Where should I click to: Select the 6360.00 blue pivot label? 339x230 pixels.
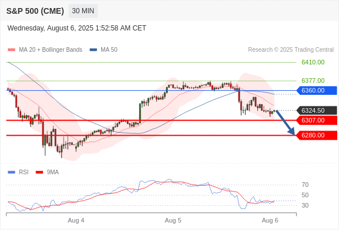pos(317,90)
